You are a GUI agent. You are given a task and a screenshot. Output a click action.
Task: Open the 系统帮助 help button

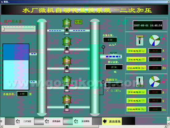[x=82, y=121]
